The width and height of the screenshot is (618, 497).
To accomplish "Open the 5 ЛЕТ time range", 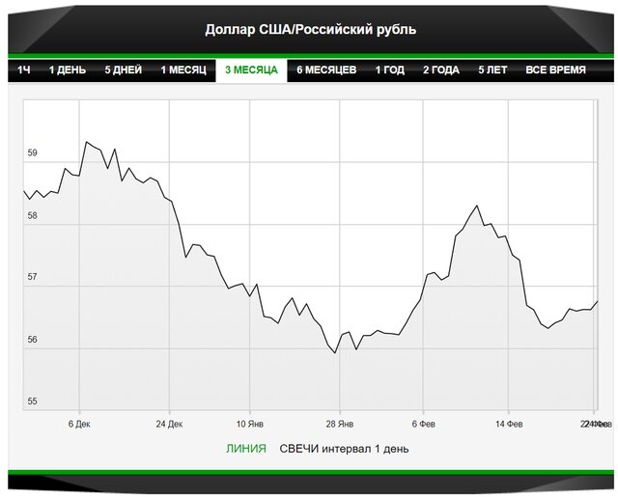I will coord(492,70).
